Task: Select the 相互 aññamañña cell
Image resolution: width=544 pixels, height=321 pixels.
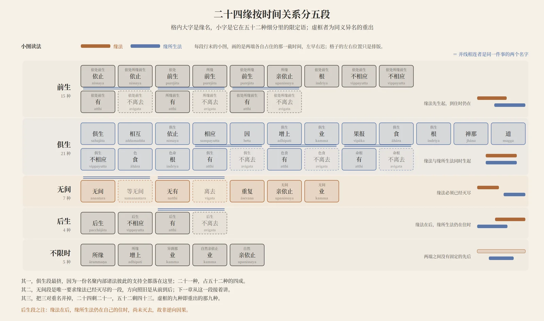Action: click(135, 134)
